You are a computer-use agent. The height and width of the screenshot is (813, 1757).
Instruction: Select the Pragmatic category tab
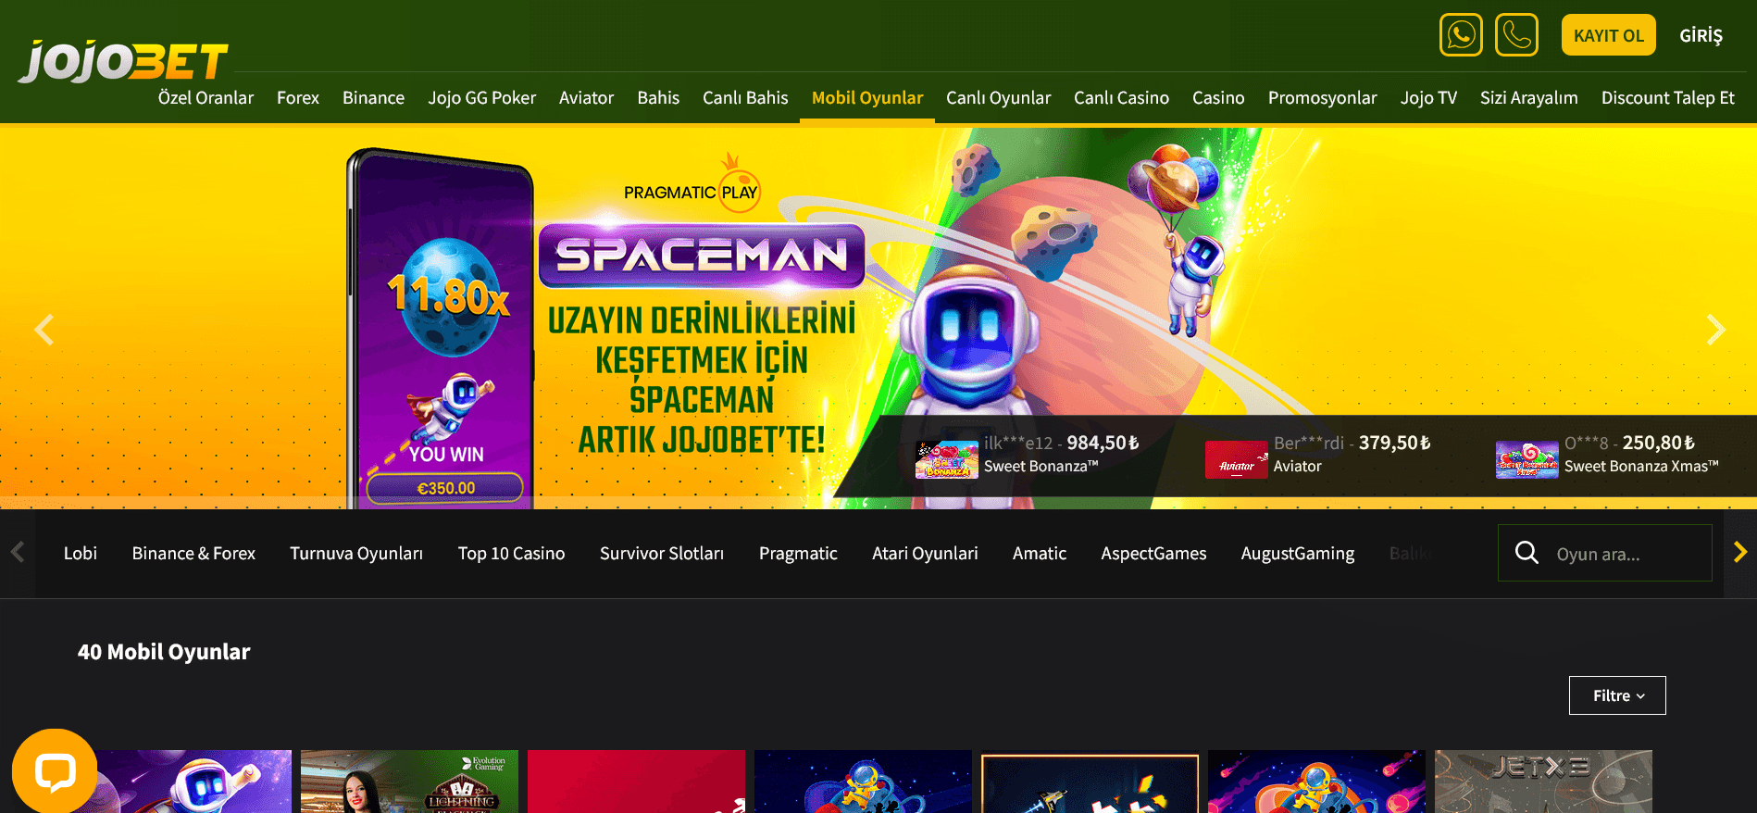coord(798,553)
